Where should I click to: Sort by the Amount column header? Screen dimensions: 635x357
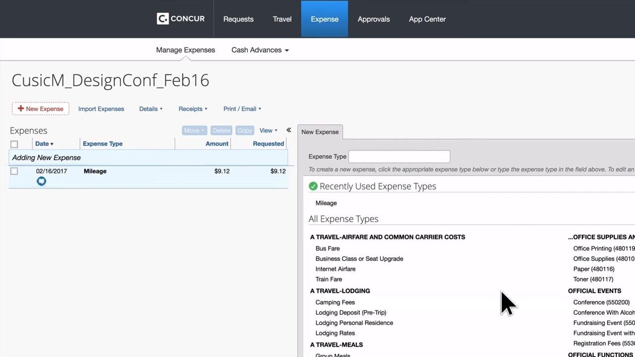[x=217, y=144]
